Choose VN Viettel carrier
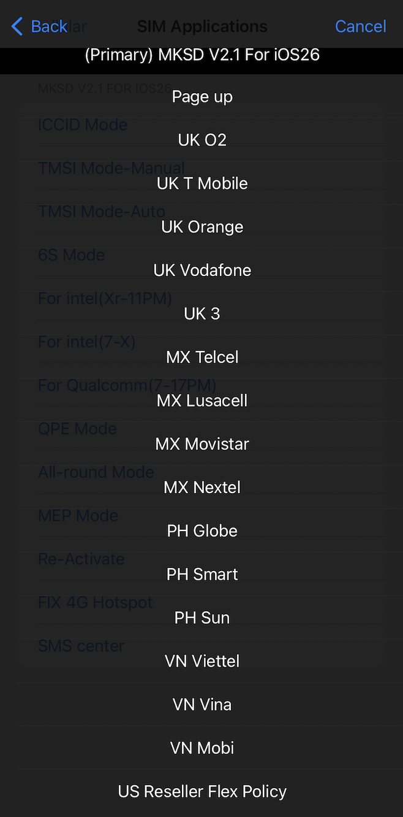Screen dimensions: 403x817 tap(202, 661)
